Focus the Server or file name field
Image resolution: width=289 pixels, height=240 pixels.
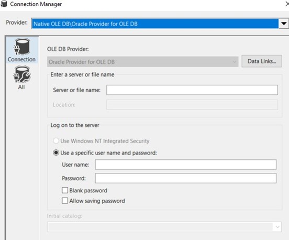(x=192, y=90)
